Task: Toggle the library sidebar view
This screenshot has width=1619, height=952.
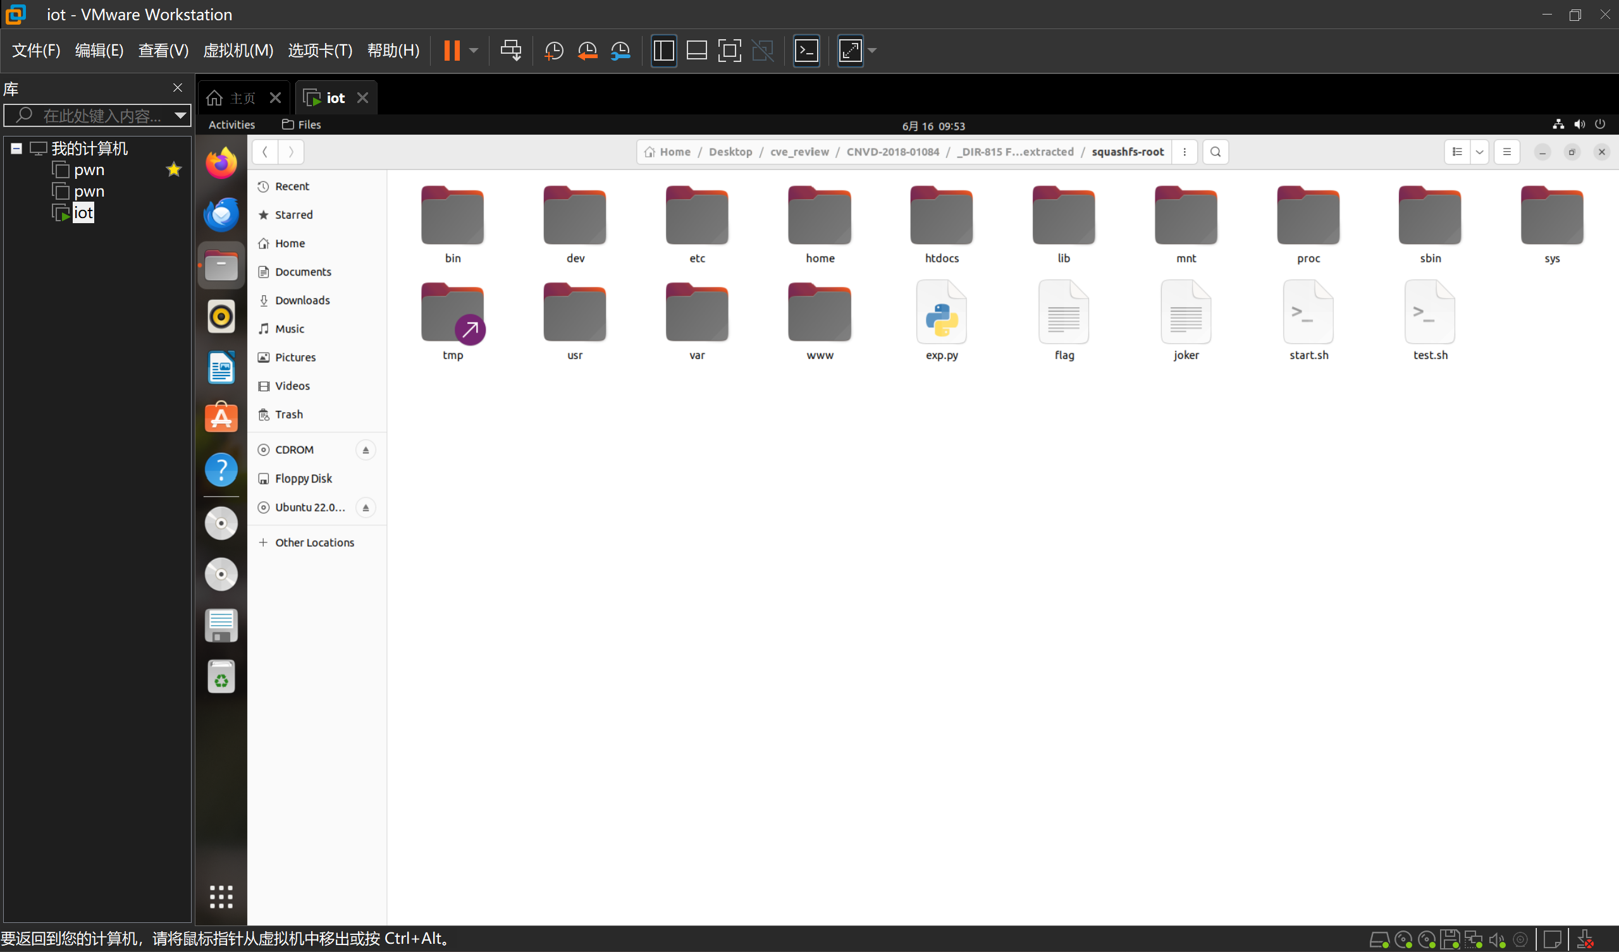Action: point(663,50)
